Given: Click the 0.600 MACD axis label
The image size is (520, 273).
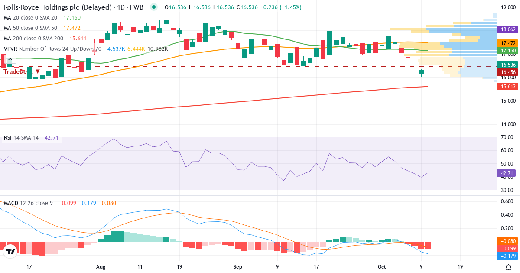Looking at the screenshot, I should 507,201.
